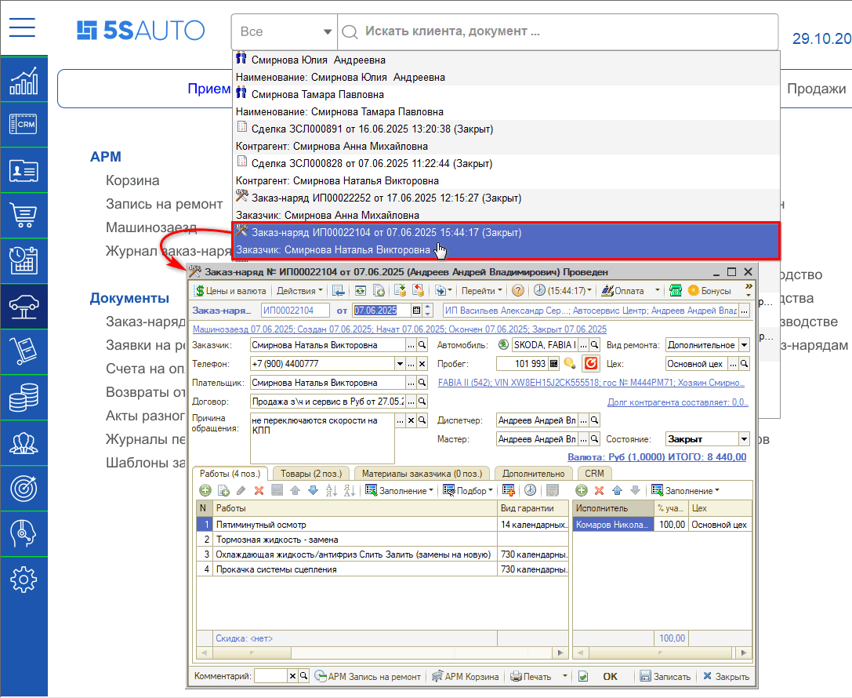The width and height of the screenshot is (852, 698).
Task: Open the Вид ремонта dropdown
Action: click(x=744, y=345)
